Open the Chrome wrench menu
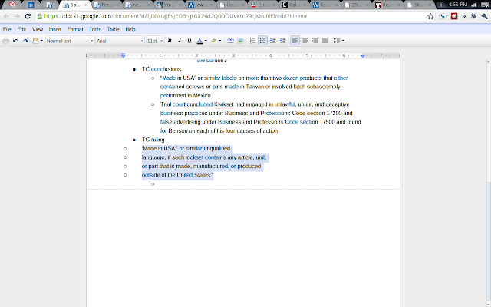This screenshot has height=307, width=491. 484,16
